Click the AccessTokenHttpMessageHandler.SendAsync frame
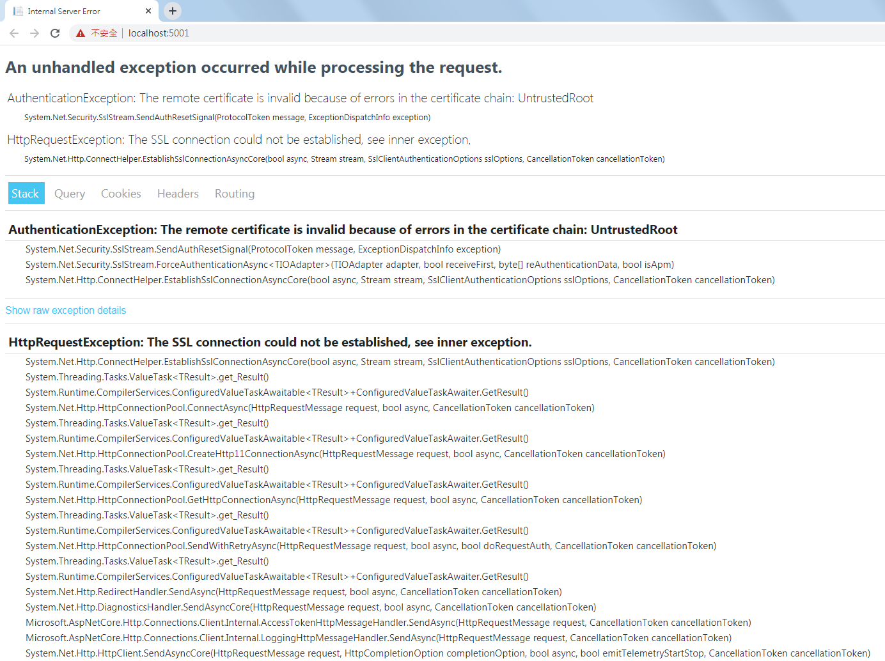The height and width of the screenshot is (661, 885). pos(388,623)
